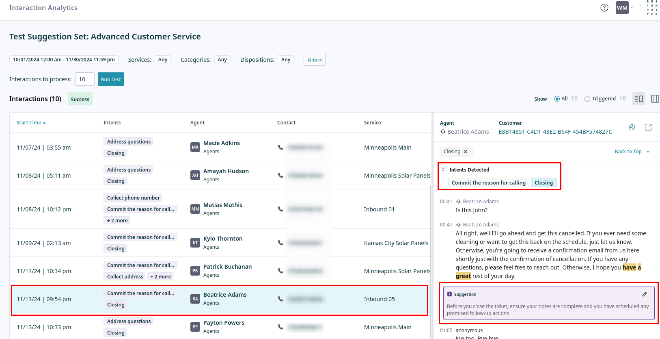Switch to split panel view layout

pyautogui.click(x=638, y=99)
